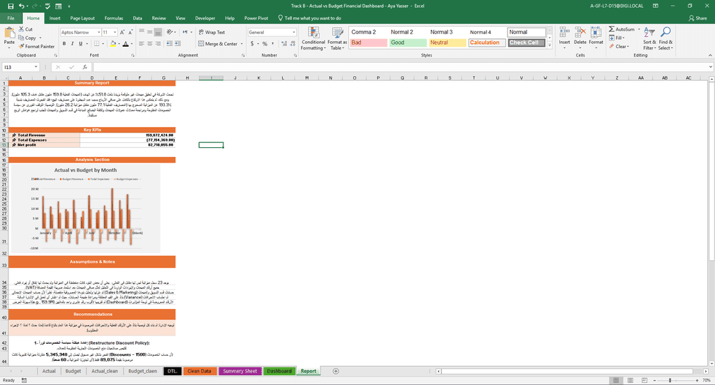Viewport: 715px width, 385px height.
Task: Paste clipboard contents
Action: pos(9,38)
